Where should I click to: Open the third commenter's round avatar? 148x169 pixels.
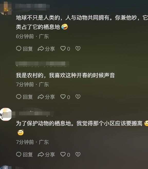(x=6, y=114)
